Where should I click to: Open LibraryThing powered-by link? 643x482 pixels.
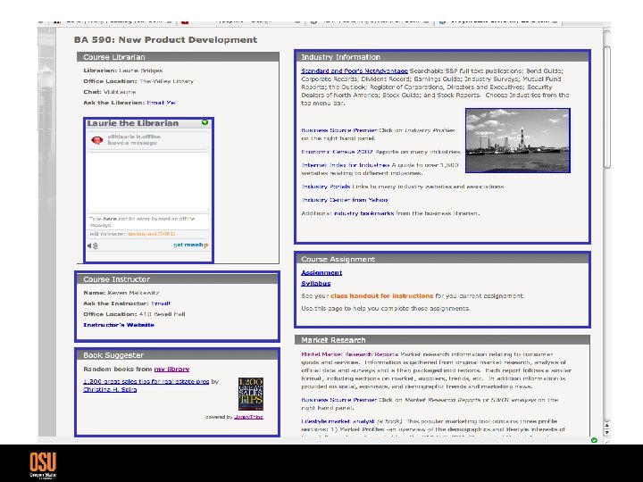(248, 417)
